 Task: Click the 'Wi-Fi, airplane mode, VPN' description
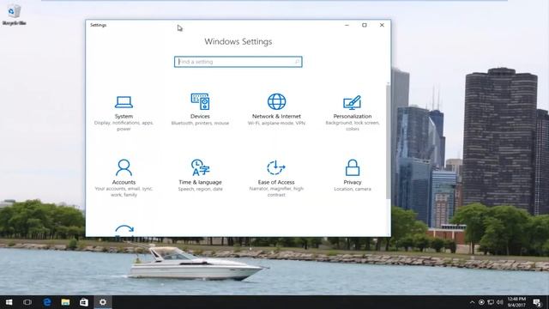tap(276, 123)
